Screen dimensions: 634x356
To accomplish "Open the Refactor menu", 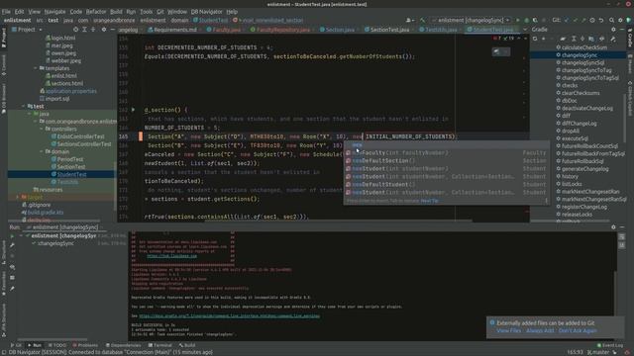I will coord(96,12).
